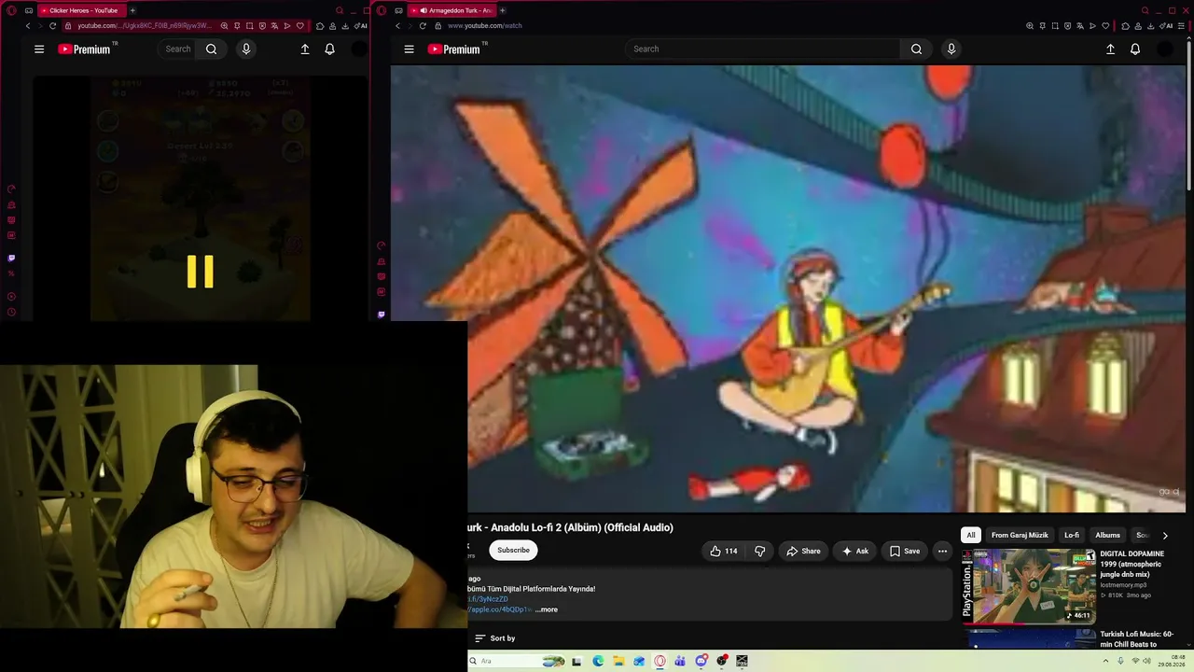Open the upload/create button in the Armageddon Turk window
This screenshot has height=672, width=1194.
pos(1110,49)
